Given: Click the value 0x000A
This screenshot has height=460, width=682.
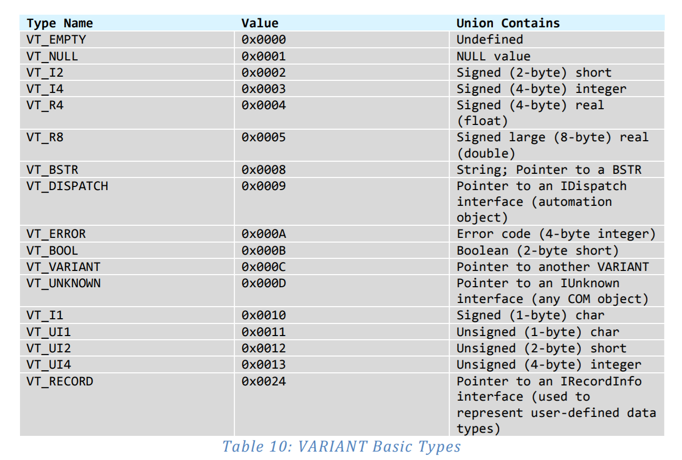Looking at the screenshot, I should tap(264, 234).
